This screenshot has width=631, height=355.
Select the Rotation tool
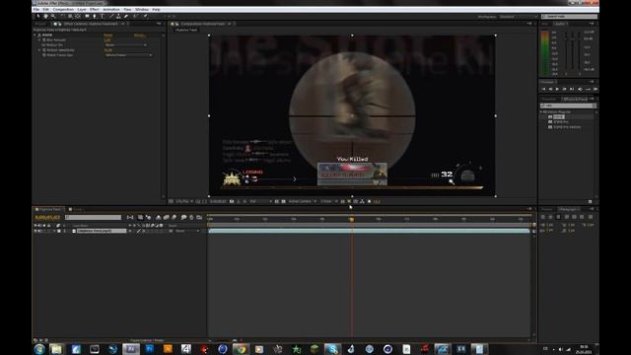tap(62, 17)
